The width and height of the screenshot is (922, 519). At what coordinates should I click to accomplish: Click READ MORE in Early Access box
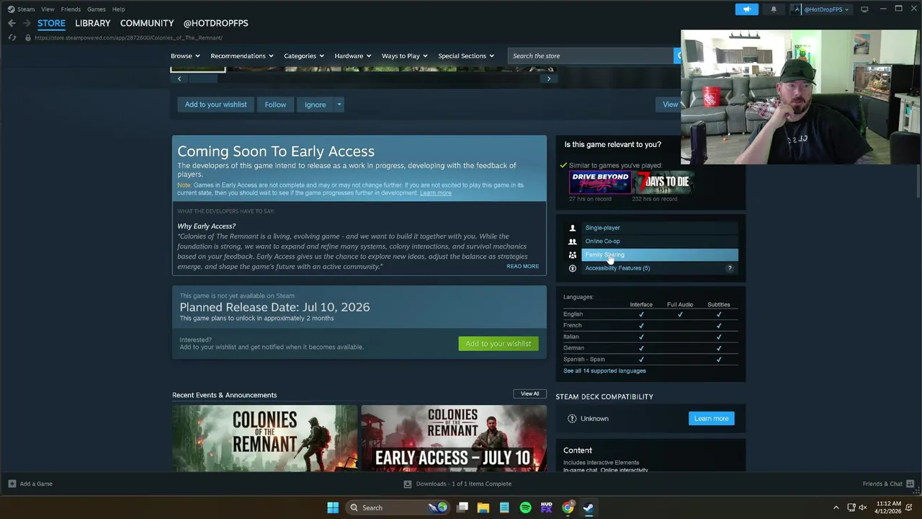coord(522,267)
